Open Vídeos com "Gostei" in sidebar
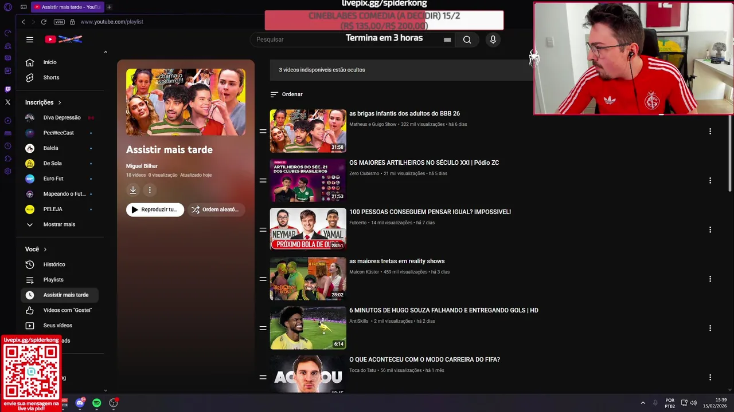This screenshot has width=734, height=412. [59, 310]
